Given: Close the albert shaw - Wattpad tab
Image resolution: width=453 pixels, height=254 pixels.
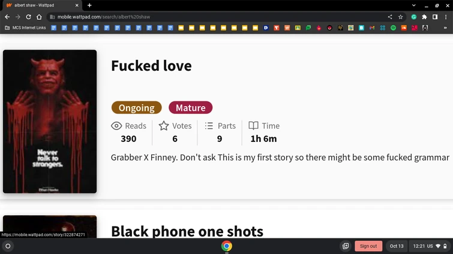Looking at the screenshot, I should [77, 5].
